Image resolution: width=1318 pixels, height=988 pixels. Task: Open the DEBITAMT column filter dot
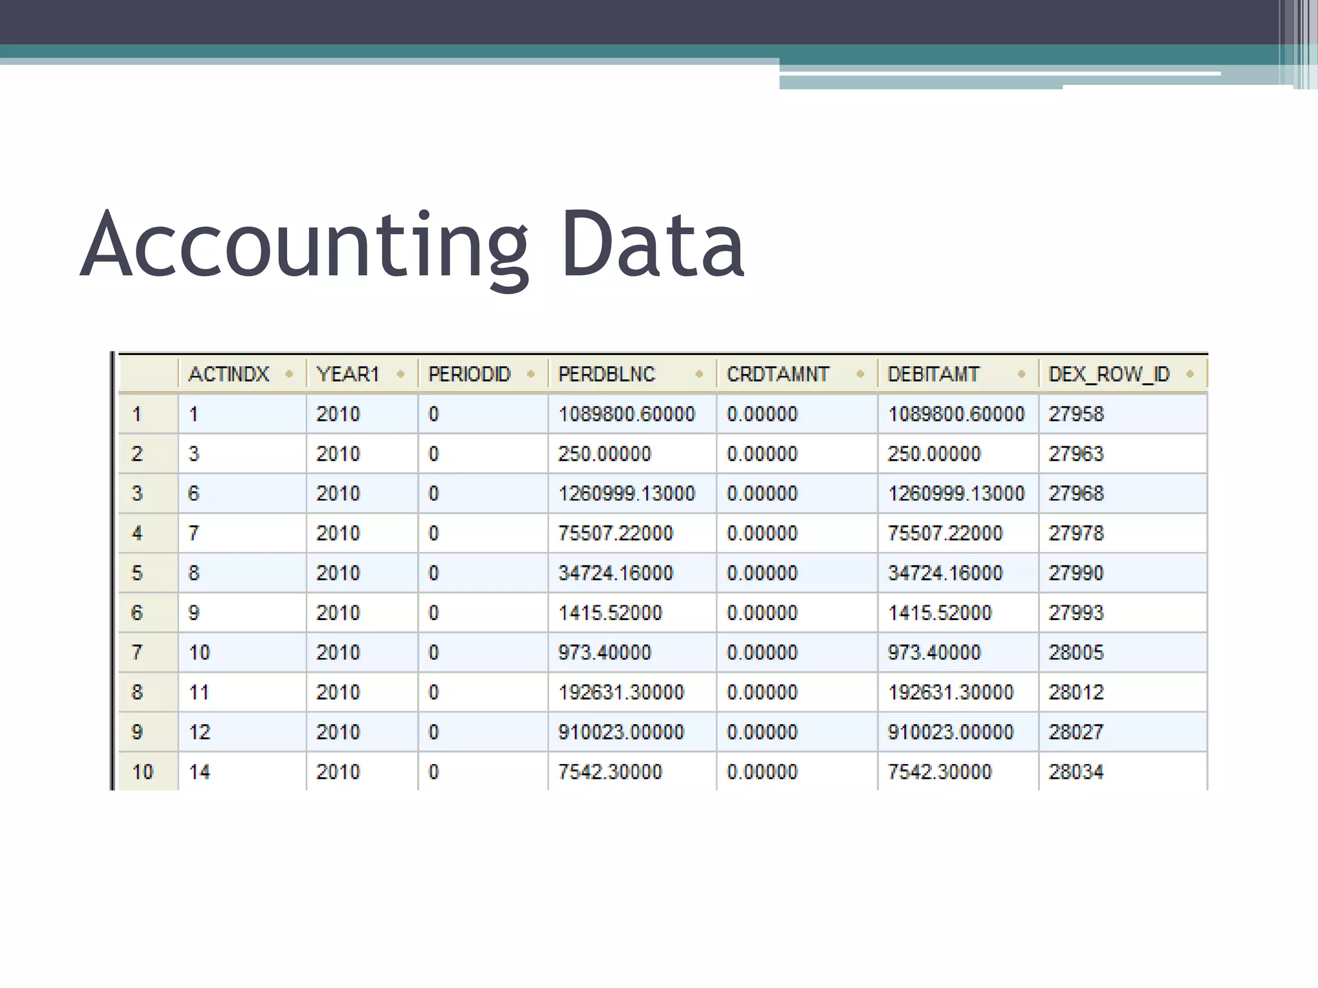point(1021,374)
